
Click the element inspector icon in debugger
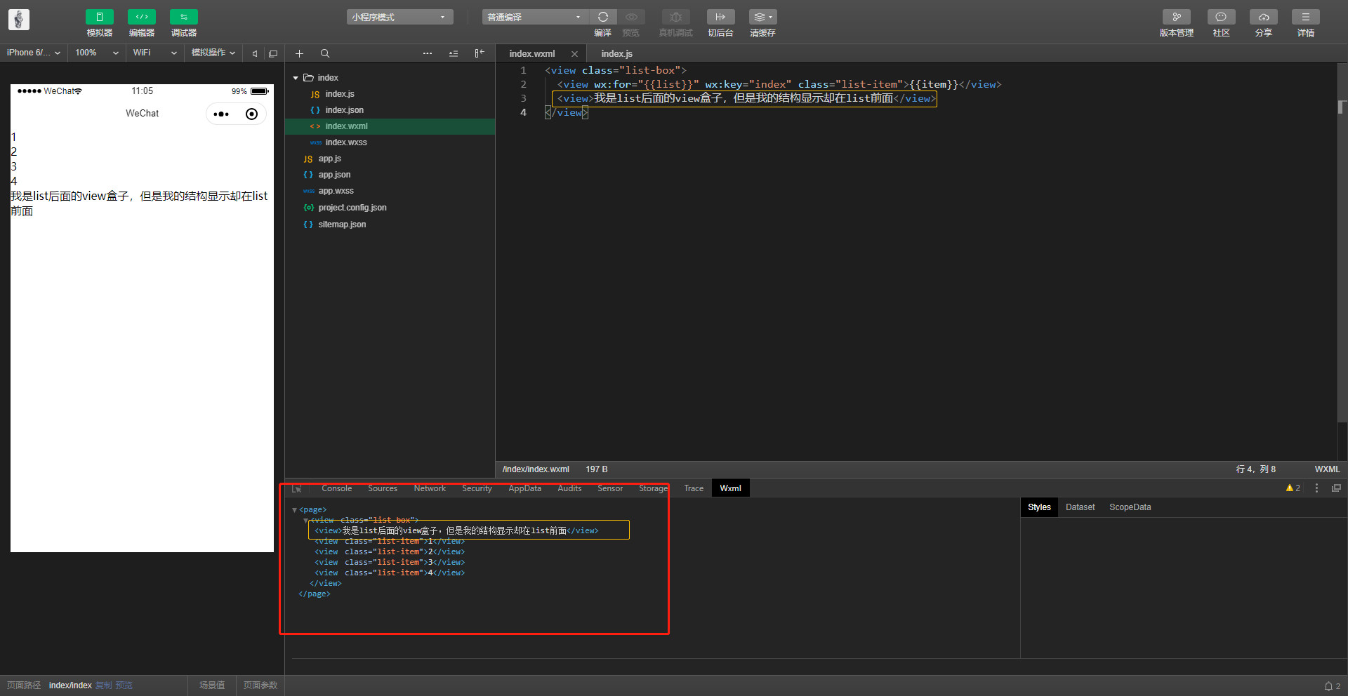(x=297, y=488)
